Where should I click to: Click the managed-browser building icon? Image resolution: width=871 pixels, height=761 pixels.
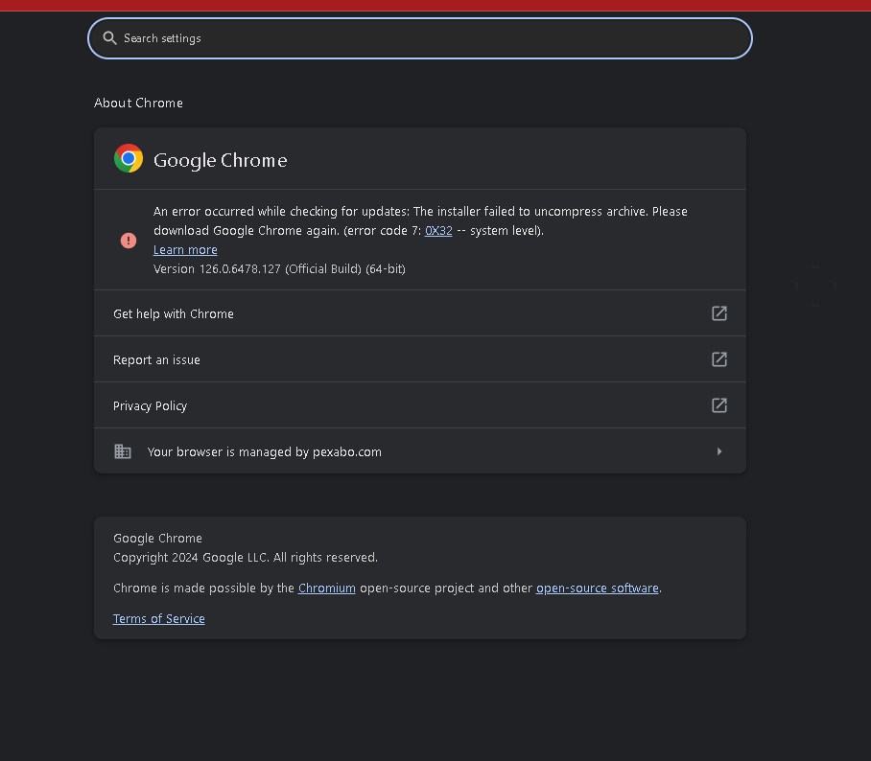pos(122,451)
